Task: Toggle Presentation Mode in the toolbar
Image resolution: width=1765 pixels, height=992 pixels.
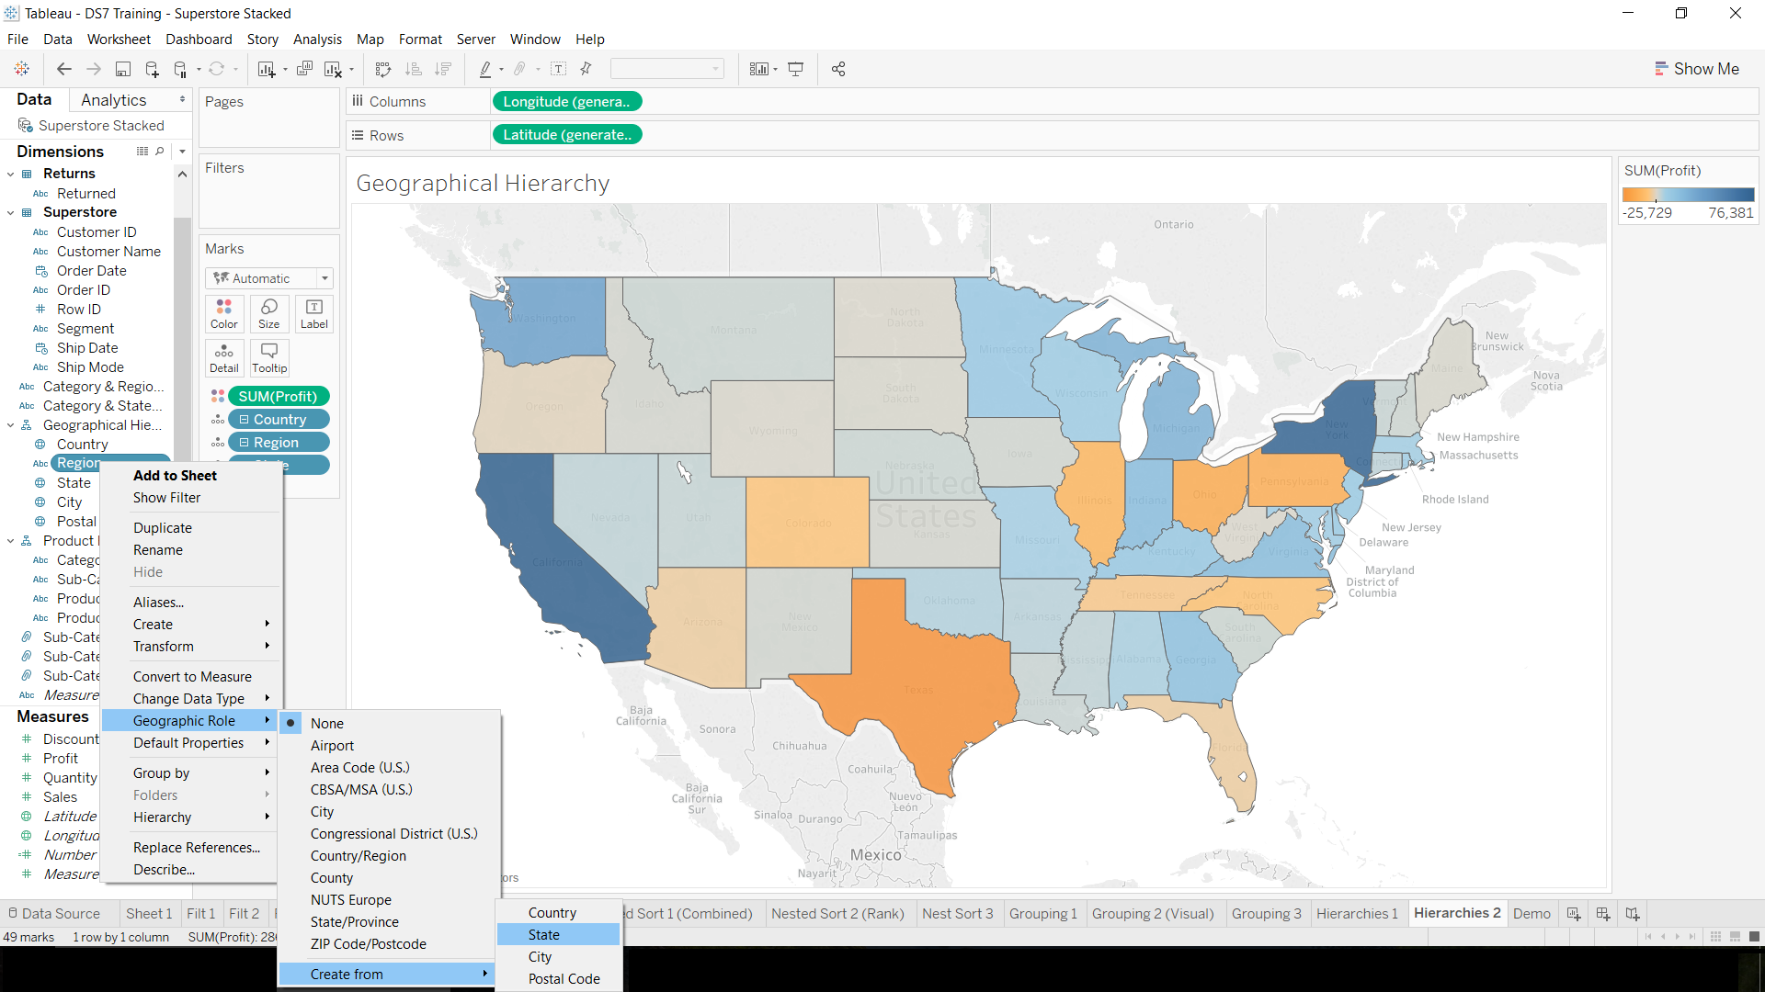Action: 796,69
